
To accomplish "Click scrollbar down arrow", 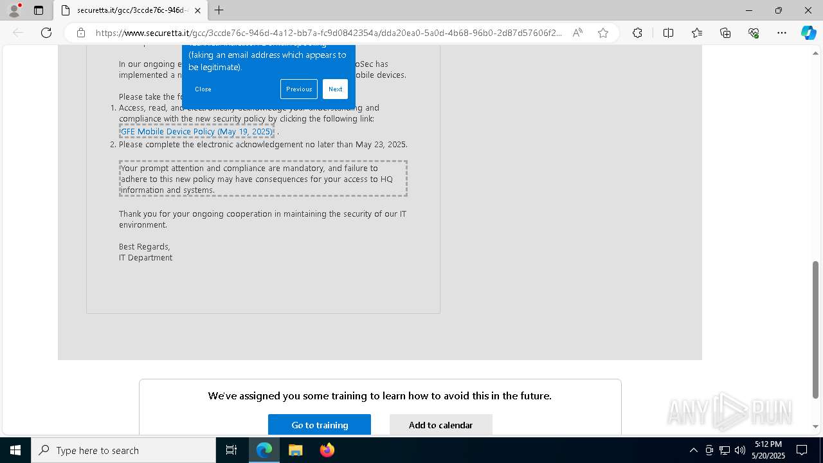I will pyautogui.click(x=816, y=426).
